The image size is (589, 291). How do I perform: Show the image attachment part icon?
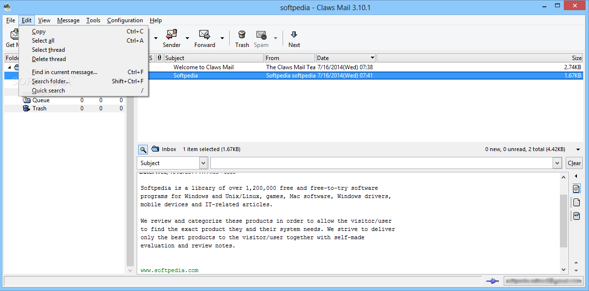(x=576, y=215)
